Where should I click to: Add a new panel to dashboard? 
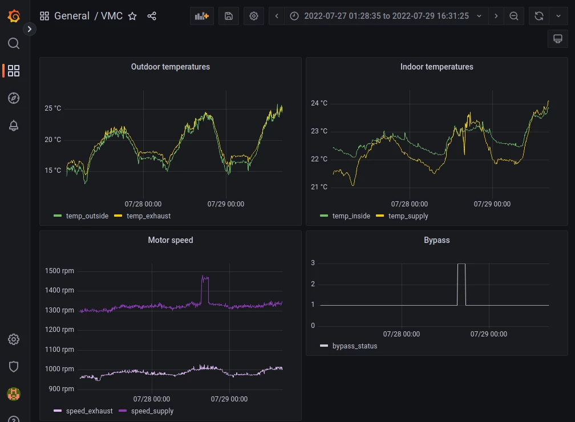click(x=202, y=16)
